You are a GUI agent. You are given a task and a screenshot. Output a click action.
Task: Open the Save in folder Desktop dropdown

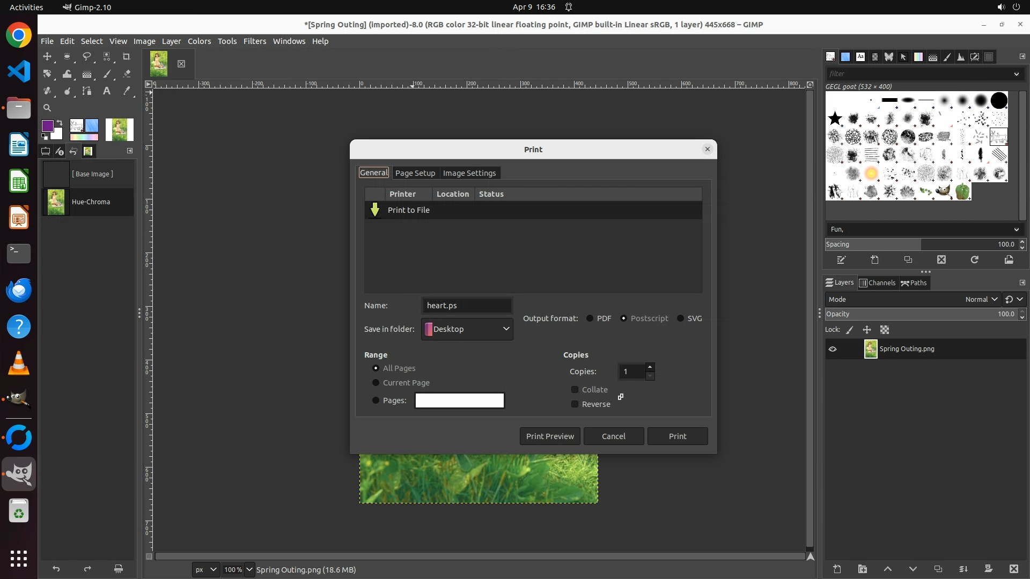467,329
